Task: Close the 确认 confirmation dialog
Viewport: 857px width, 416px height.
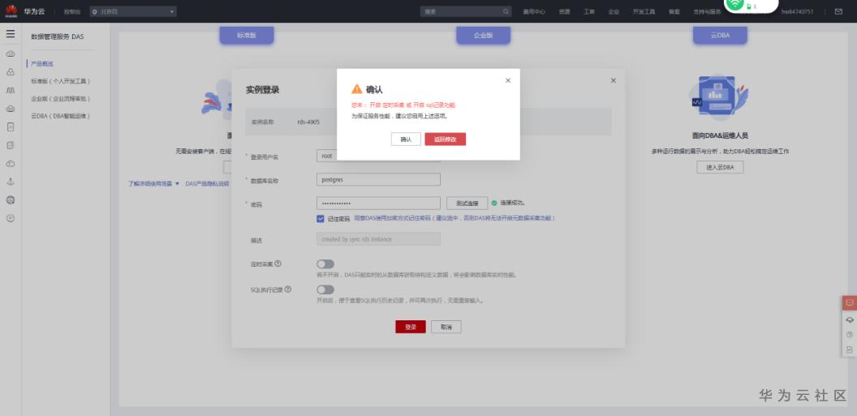Action: tap(508, 80)
